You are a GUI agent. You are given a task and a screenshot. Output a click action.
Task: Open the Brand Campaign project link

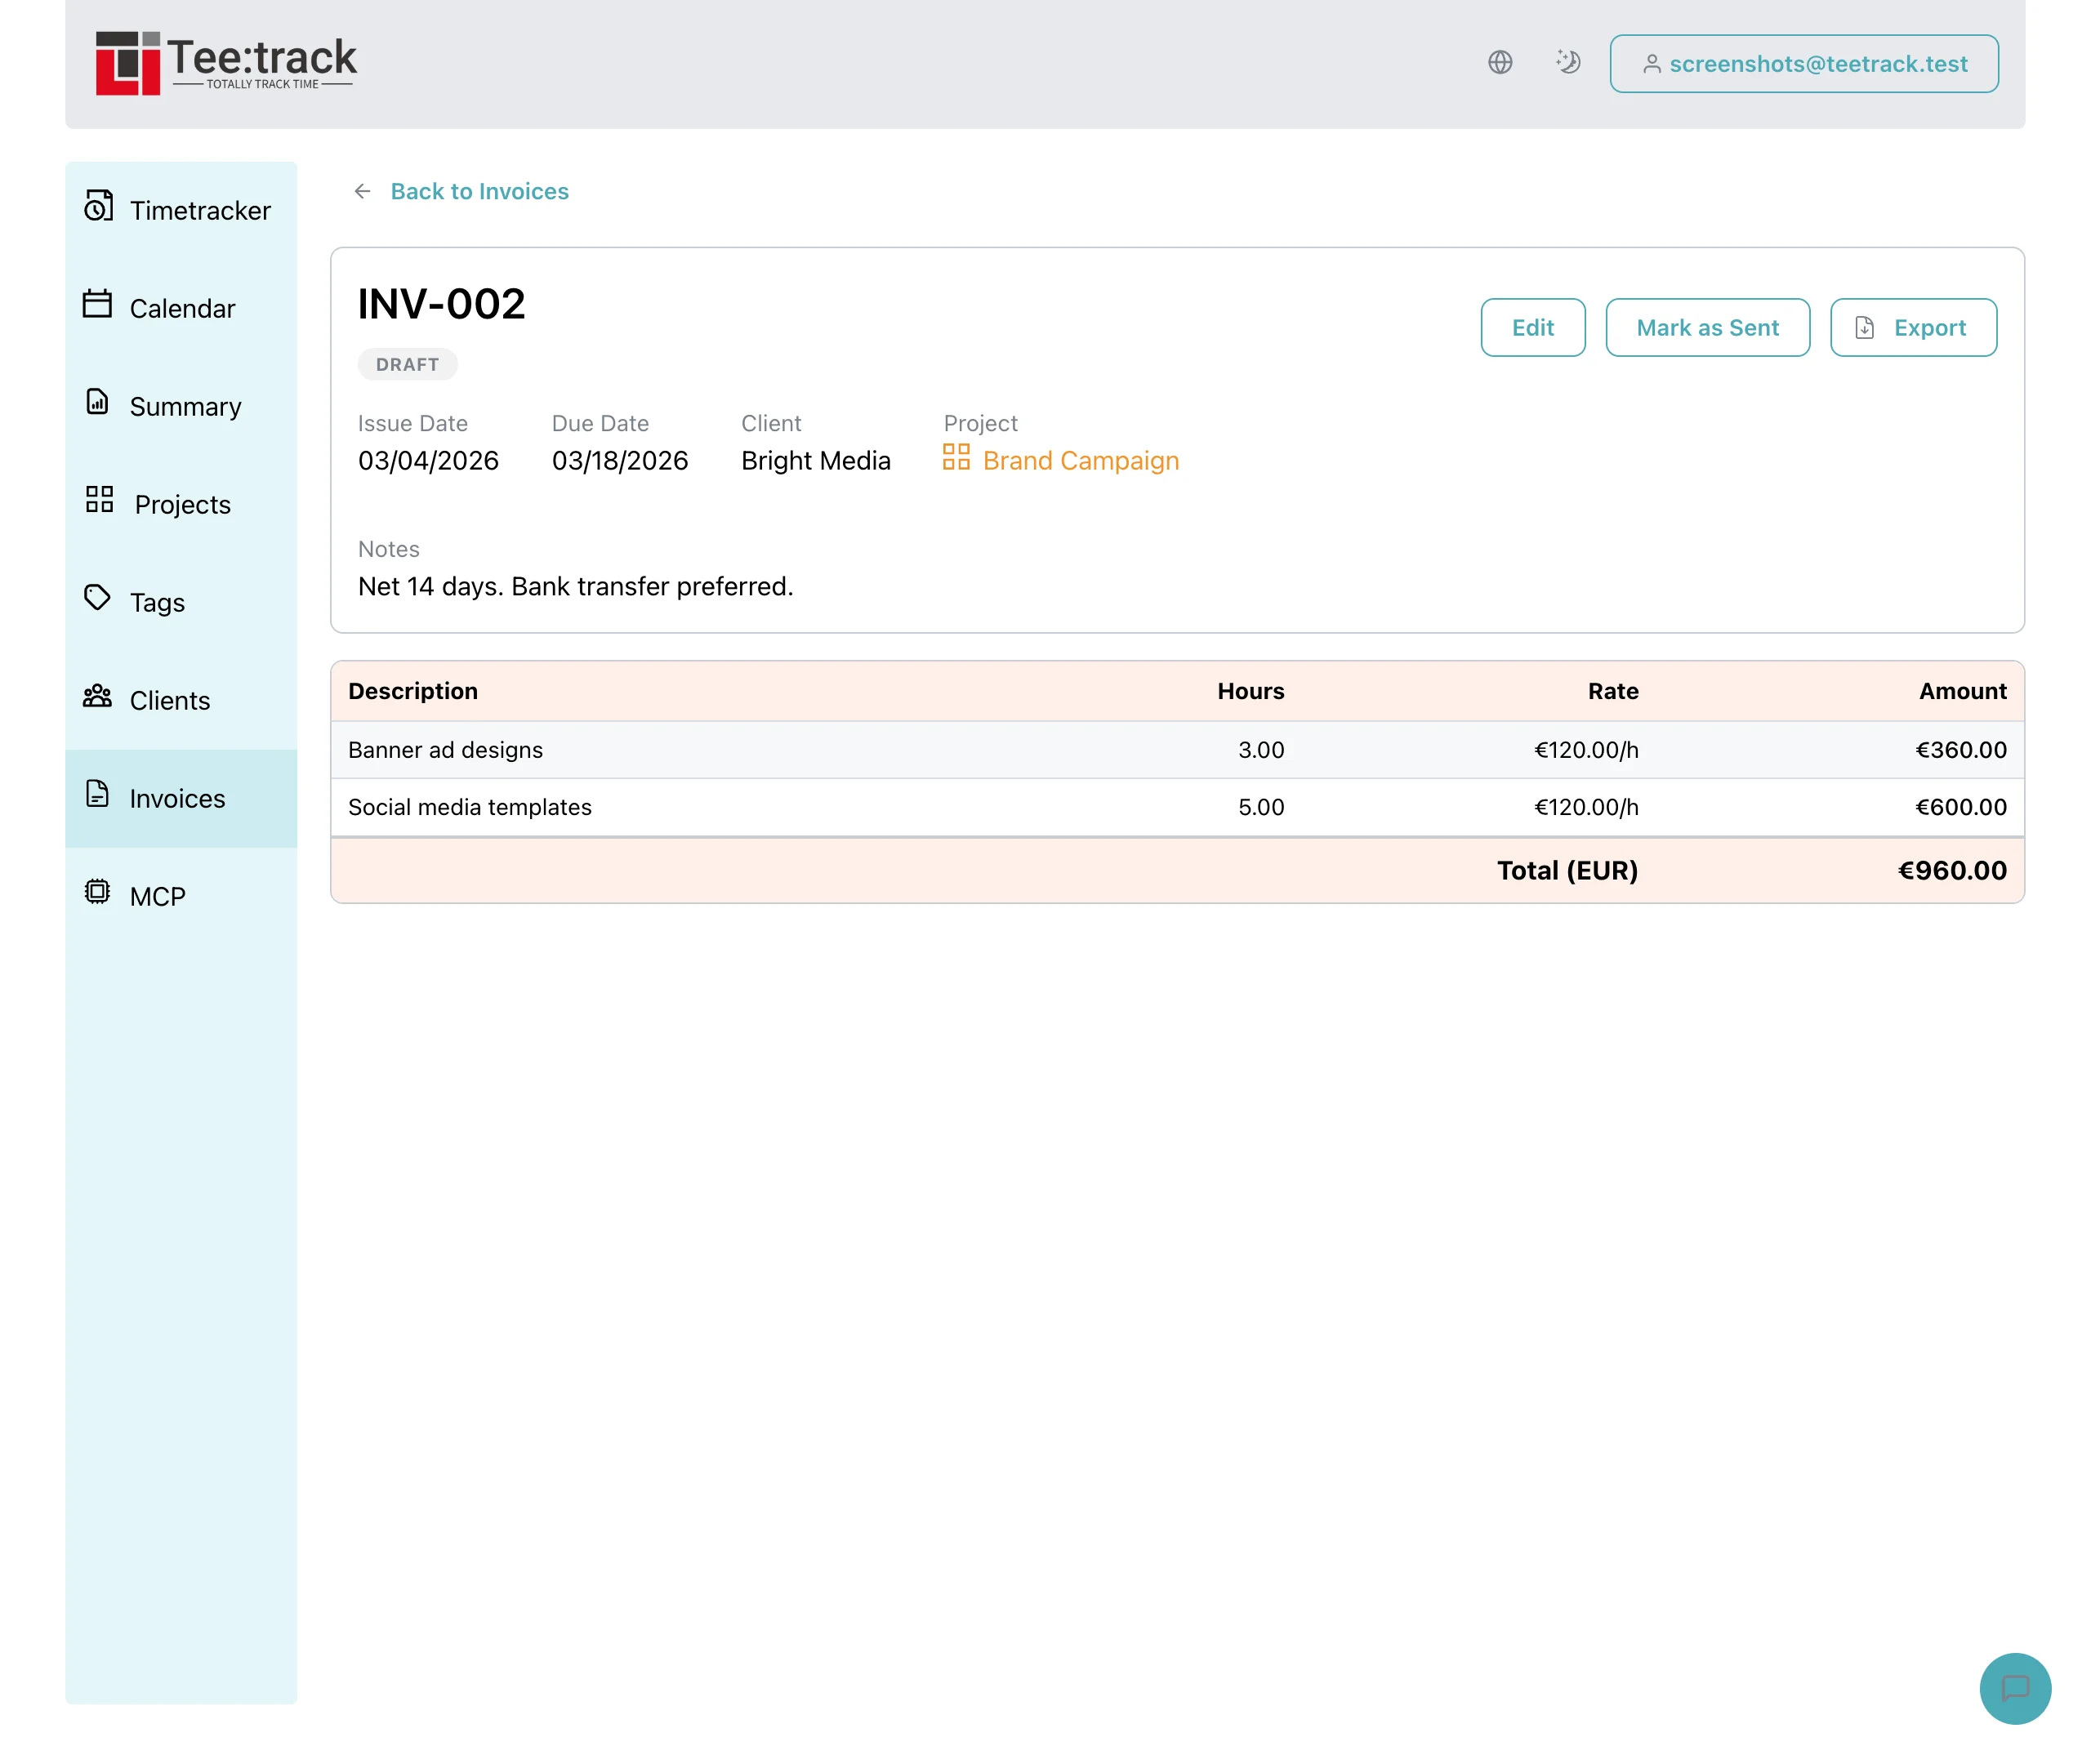pos(1080,461)
